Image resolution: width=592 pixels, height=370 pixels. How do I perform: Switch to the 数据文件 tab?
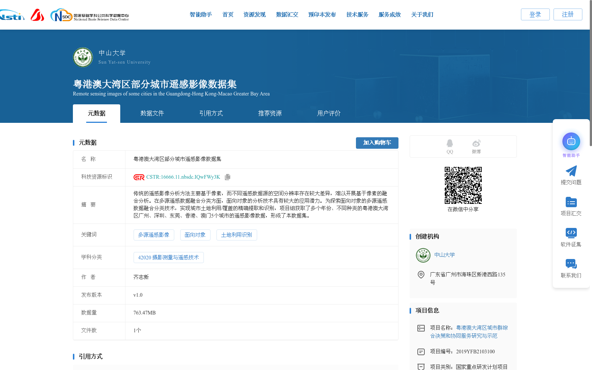click(152, 113)
